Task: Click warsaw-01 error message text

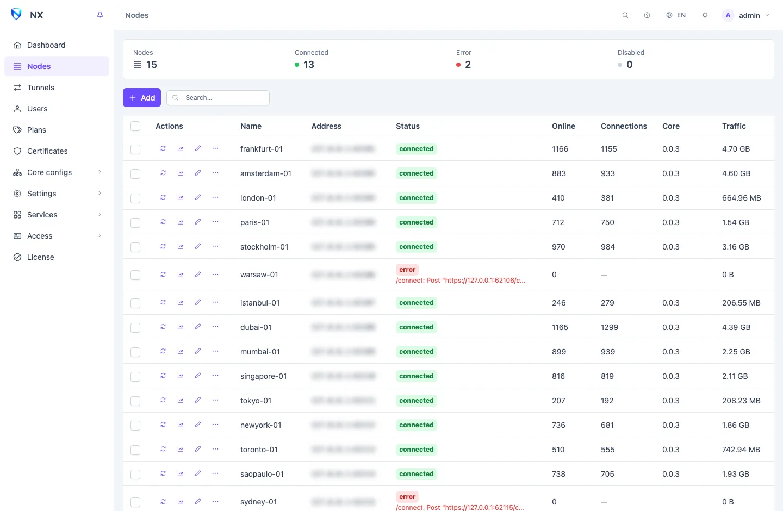Action: tap(461, 281)
